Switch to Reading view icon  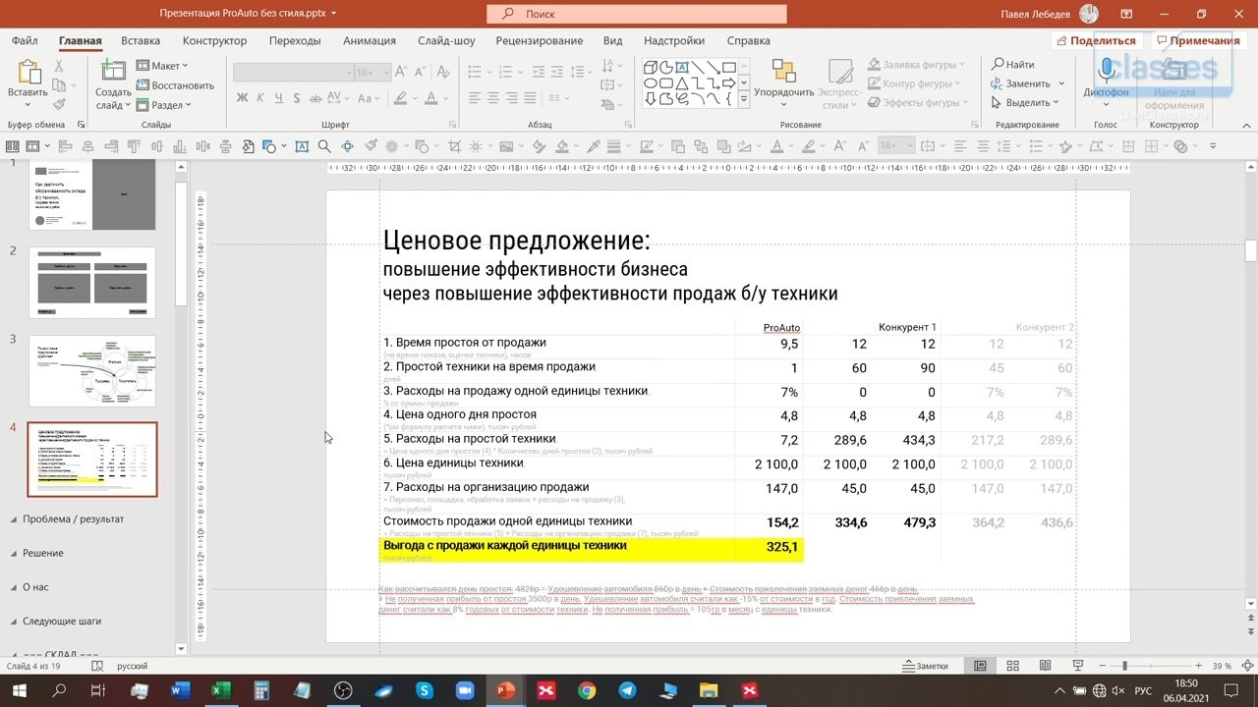click(x=1046, y=666)
